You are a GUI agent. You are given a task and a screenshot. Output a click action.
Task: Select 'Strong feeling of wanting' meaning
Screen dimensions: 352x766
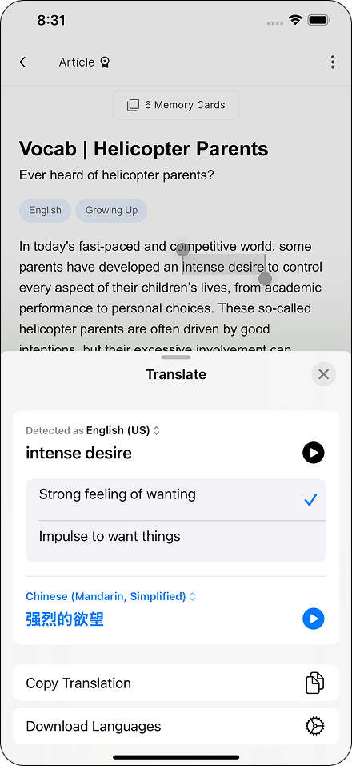176,499
